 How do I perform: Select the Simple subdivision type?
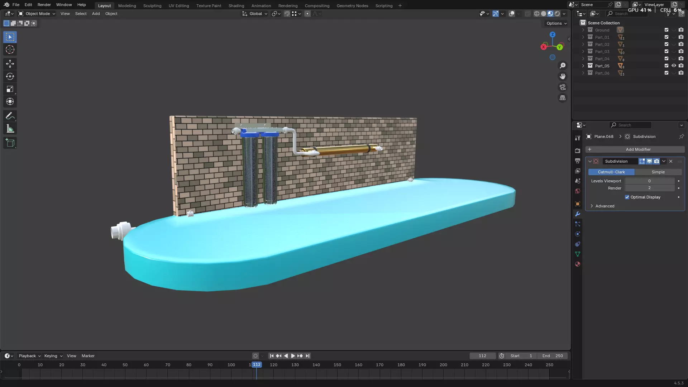click(658, 172)
